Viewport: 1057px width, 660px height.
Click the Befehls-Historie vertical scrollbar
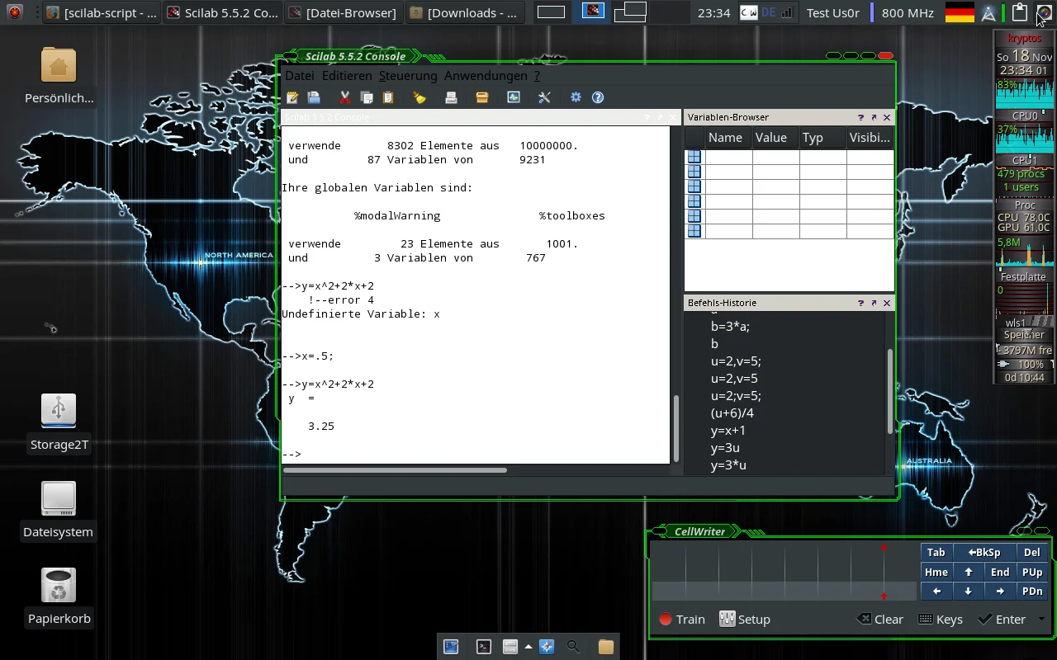(889, 392)
